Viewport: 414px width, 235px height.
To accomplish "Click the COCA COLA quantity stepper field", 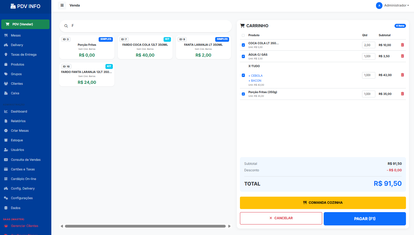I will pos(369,45).
